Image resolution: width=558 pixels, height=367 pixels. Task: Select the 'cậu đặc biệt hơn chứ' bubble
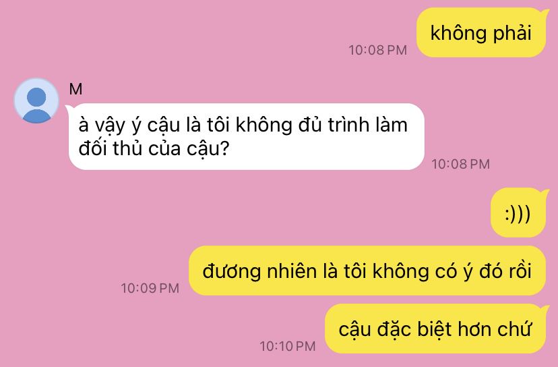coord(435,329)
